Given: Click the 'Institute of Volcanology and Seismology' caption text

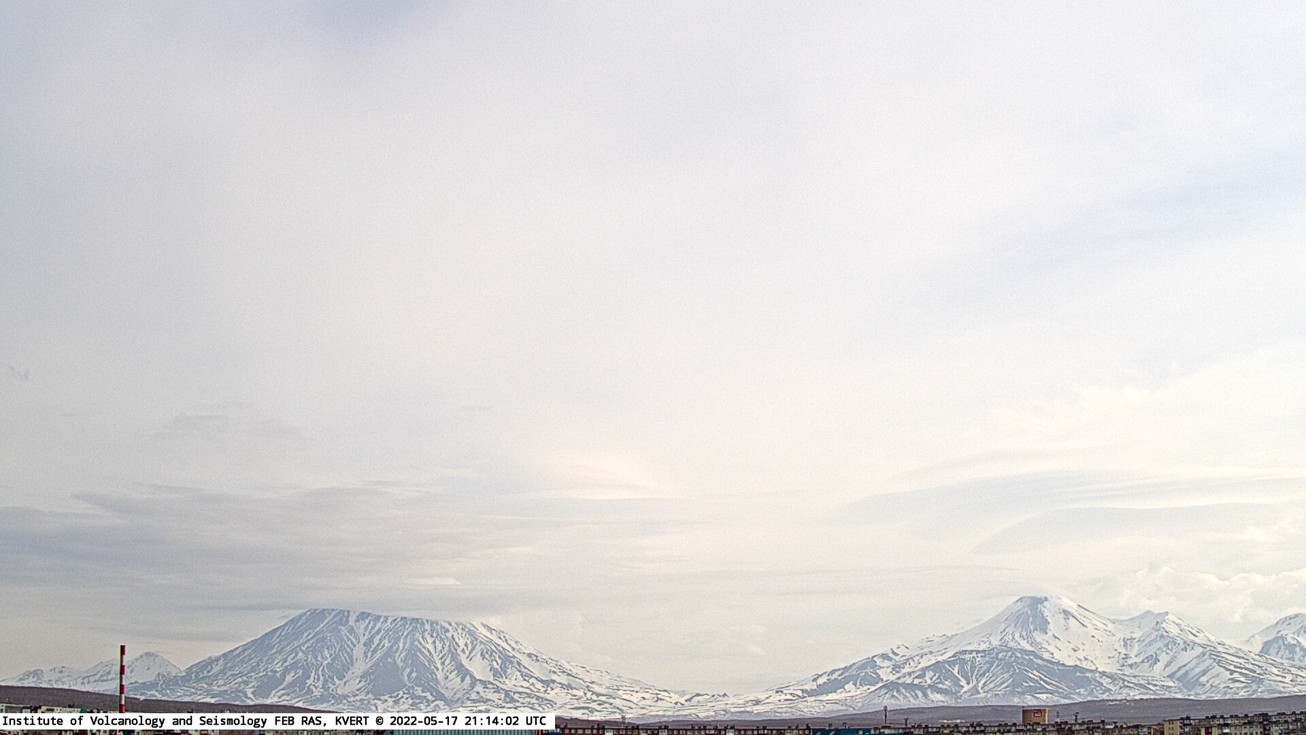Looking at the screenshot, I should coord(136,721).
